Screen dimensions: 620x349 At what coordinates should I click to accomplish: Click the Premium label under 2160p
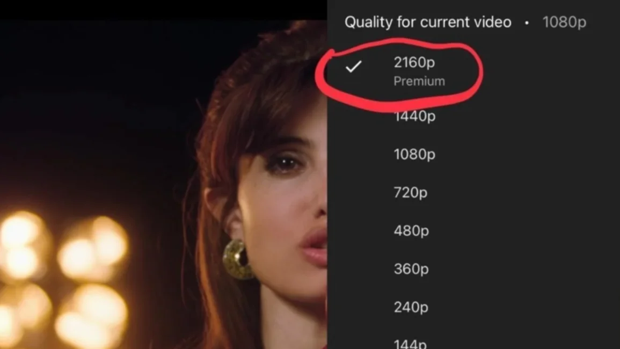[419, 81]
